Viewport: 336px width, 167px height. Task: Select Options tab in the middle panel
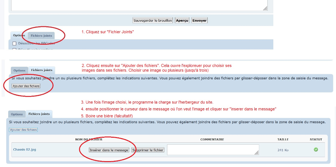[x=19, y=70]
